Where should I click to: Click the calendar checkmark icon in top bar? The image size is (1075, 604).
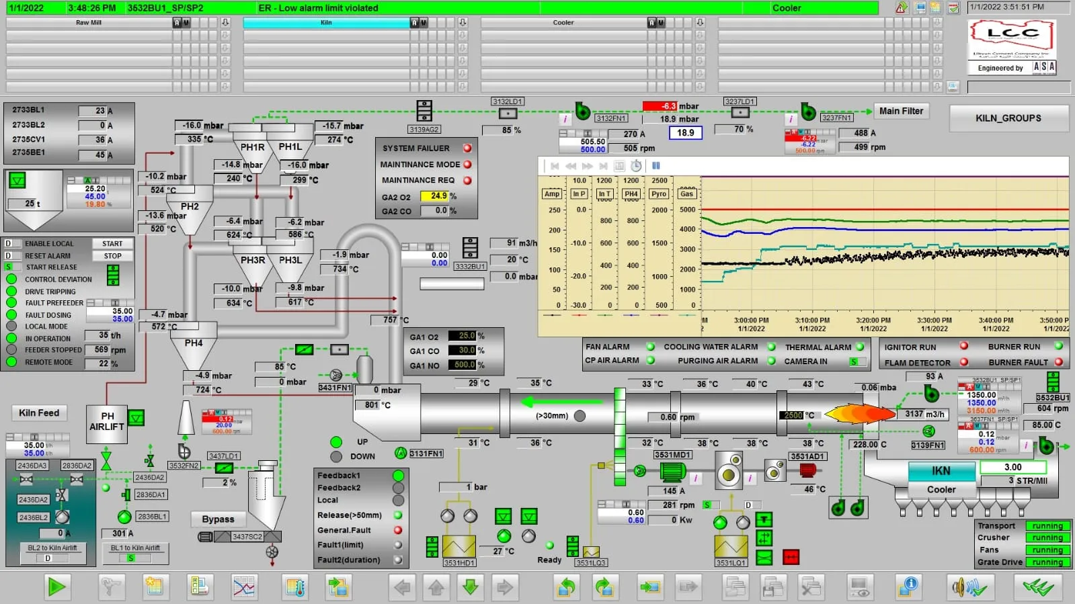click(x=953, y=8)
